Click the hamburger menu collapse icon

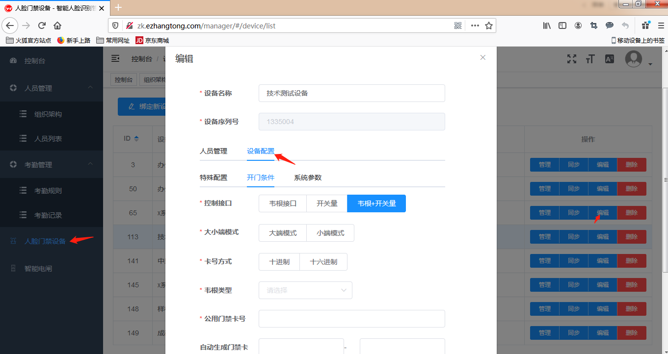click(x=115, y=59)
